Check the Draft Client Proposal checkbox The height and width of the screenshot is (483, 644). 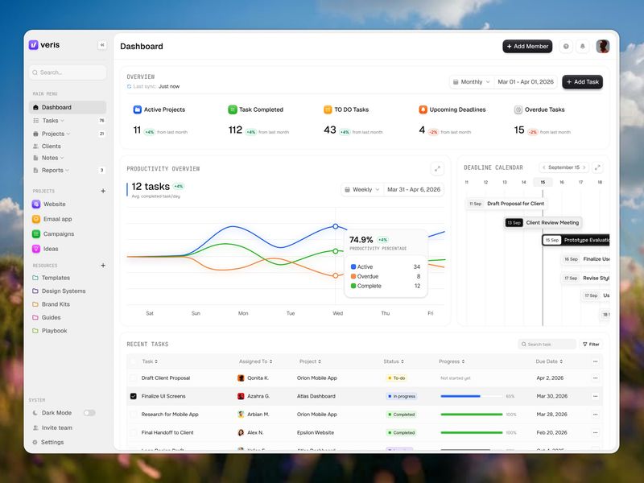pos(133,378)
